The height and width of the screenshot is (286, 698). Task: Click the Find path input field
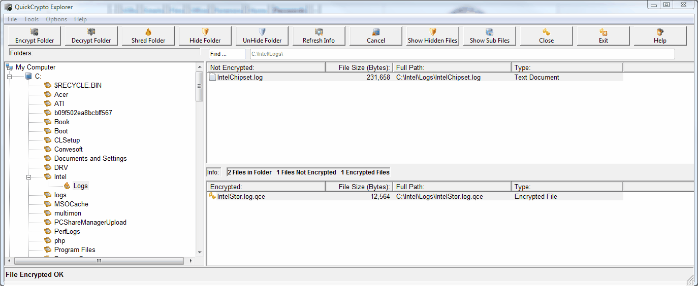tap(462, 54)
